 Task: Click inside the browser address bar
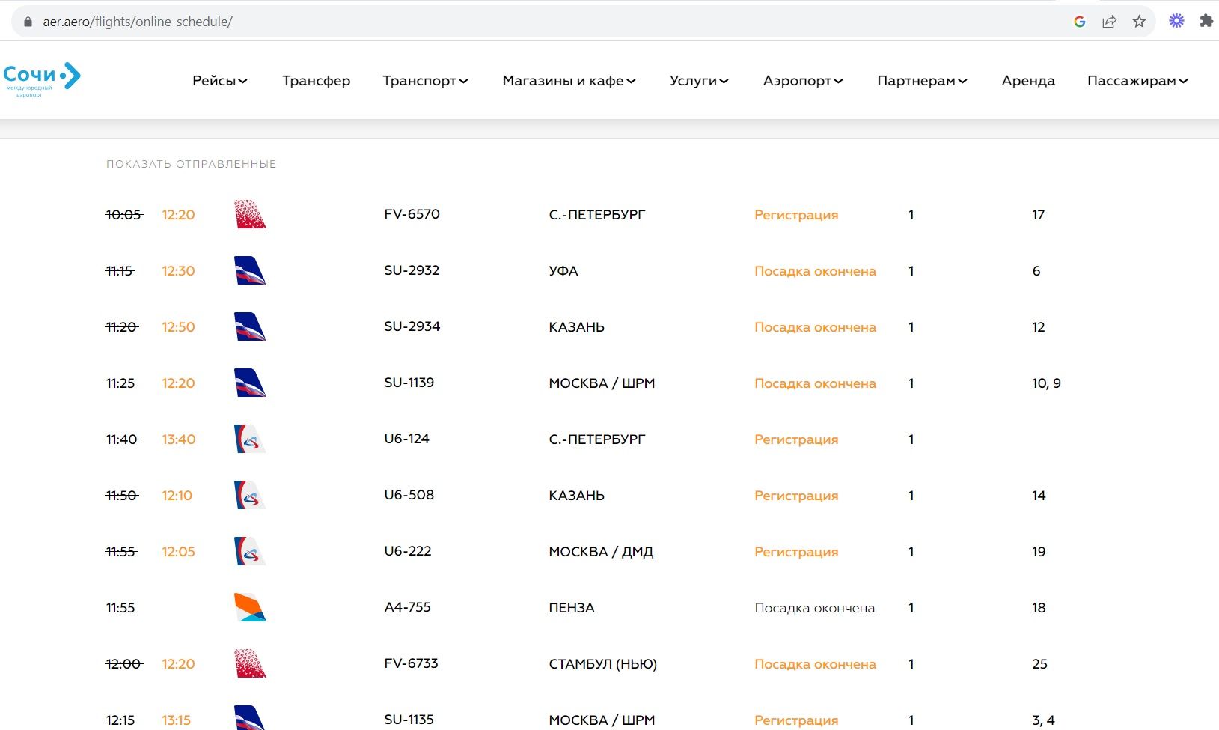click(x=299, y=22)
